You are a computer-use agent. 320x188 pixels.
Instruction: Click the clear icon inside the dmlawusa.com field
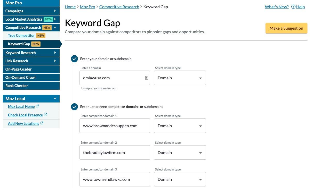tap(146, 78)
